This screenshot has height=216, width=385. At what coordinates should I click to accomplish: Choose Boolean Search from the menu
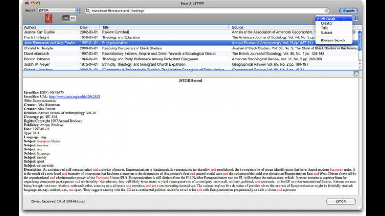334,41
